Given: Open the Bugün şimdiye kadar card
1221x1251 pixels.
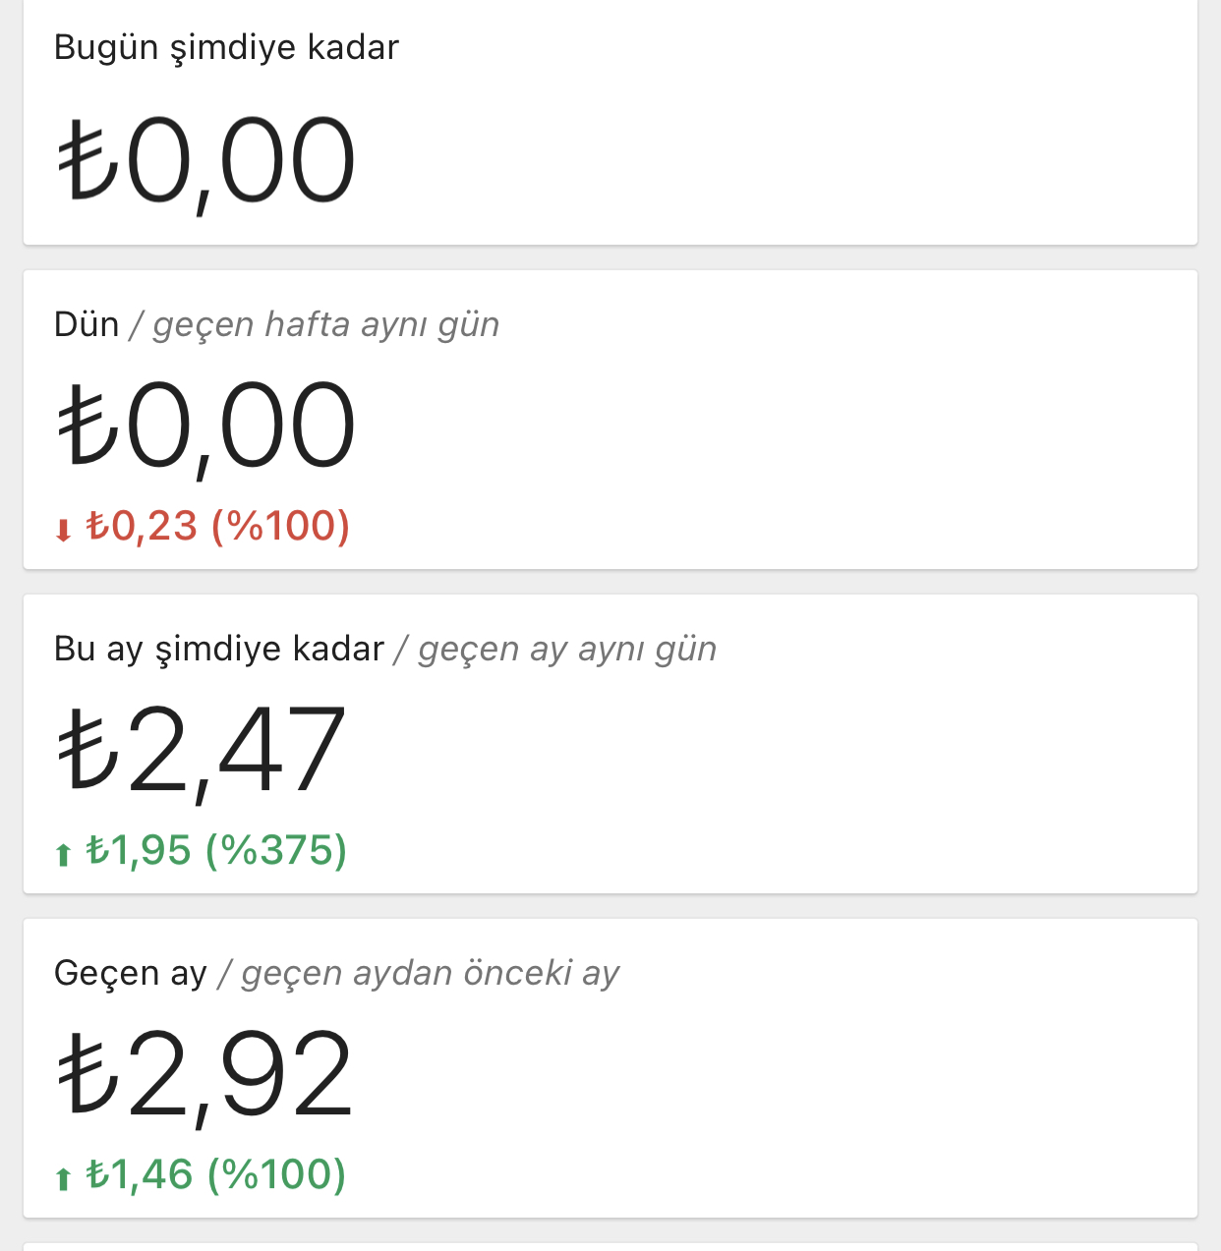Looking at the screenshot, I should (x=610, y=122).
